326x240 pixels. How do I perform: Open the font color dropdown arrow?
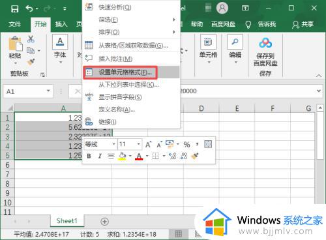coord(147,156)
